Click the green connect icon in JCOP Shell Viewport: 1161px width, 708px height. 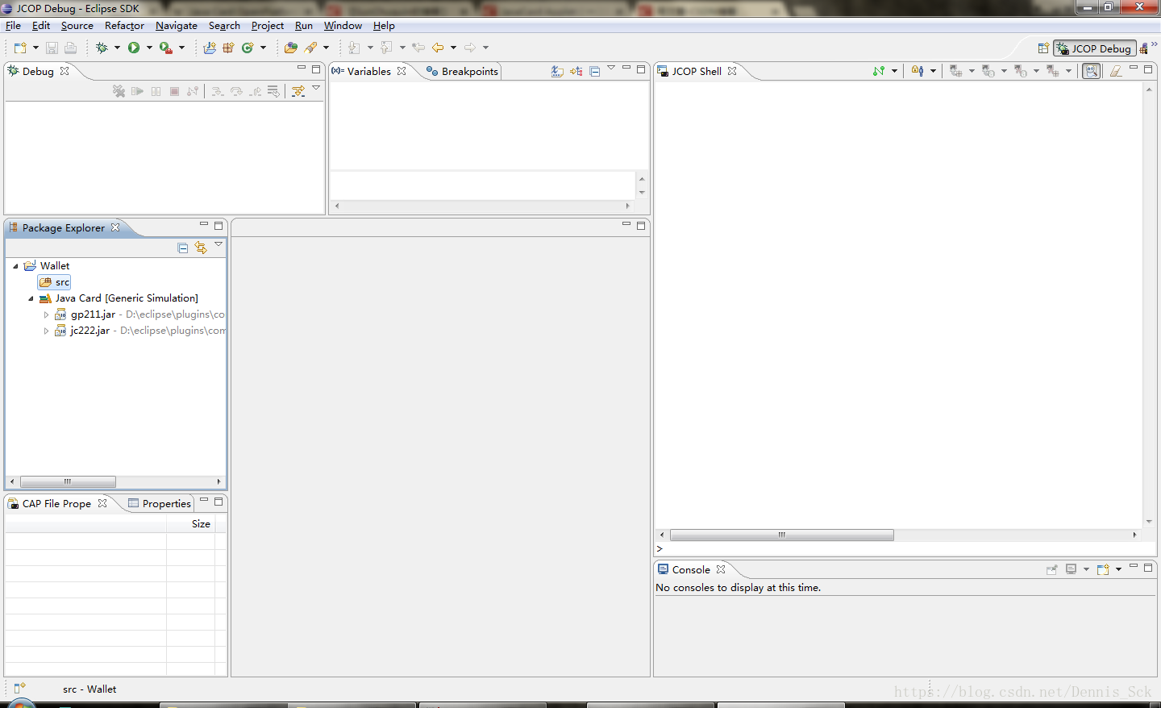(x=879, y=71)
